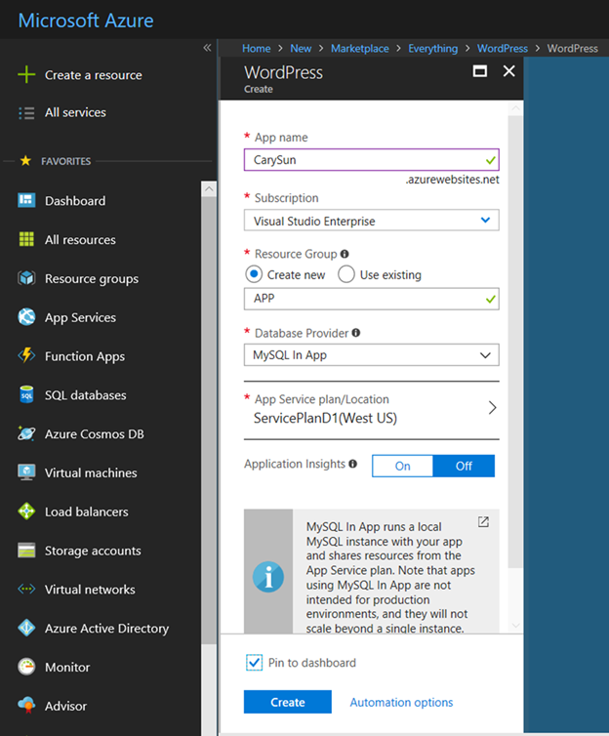Click the Resource Group info icon
The height and width of the screenshot is (736, 609).
[345, 254]
